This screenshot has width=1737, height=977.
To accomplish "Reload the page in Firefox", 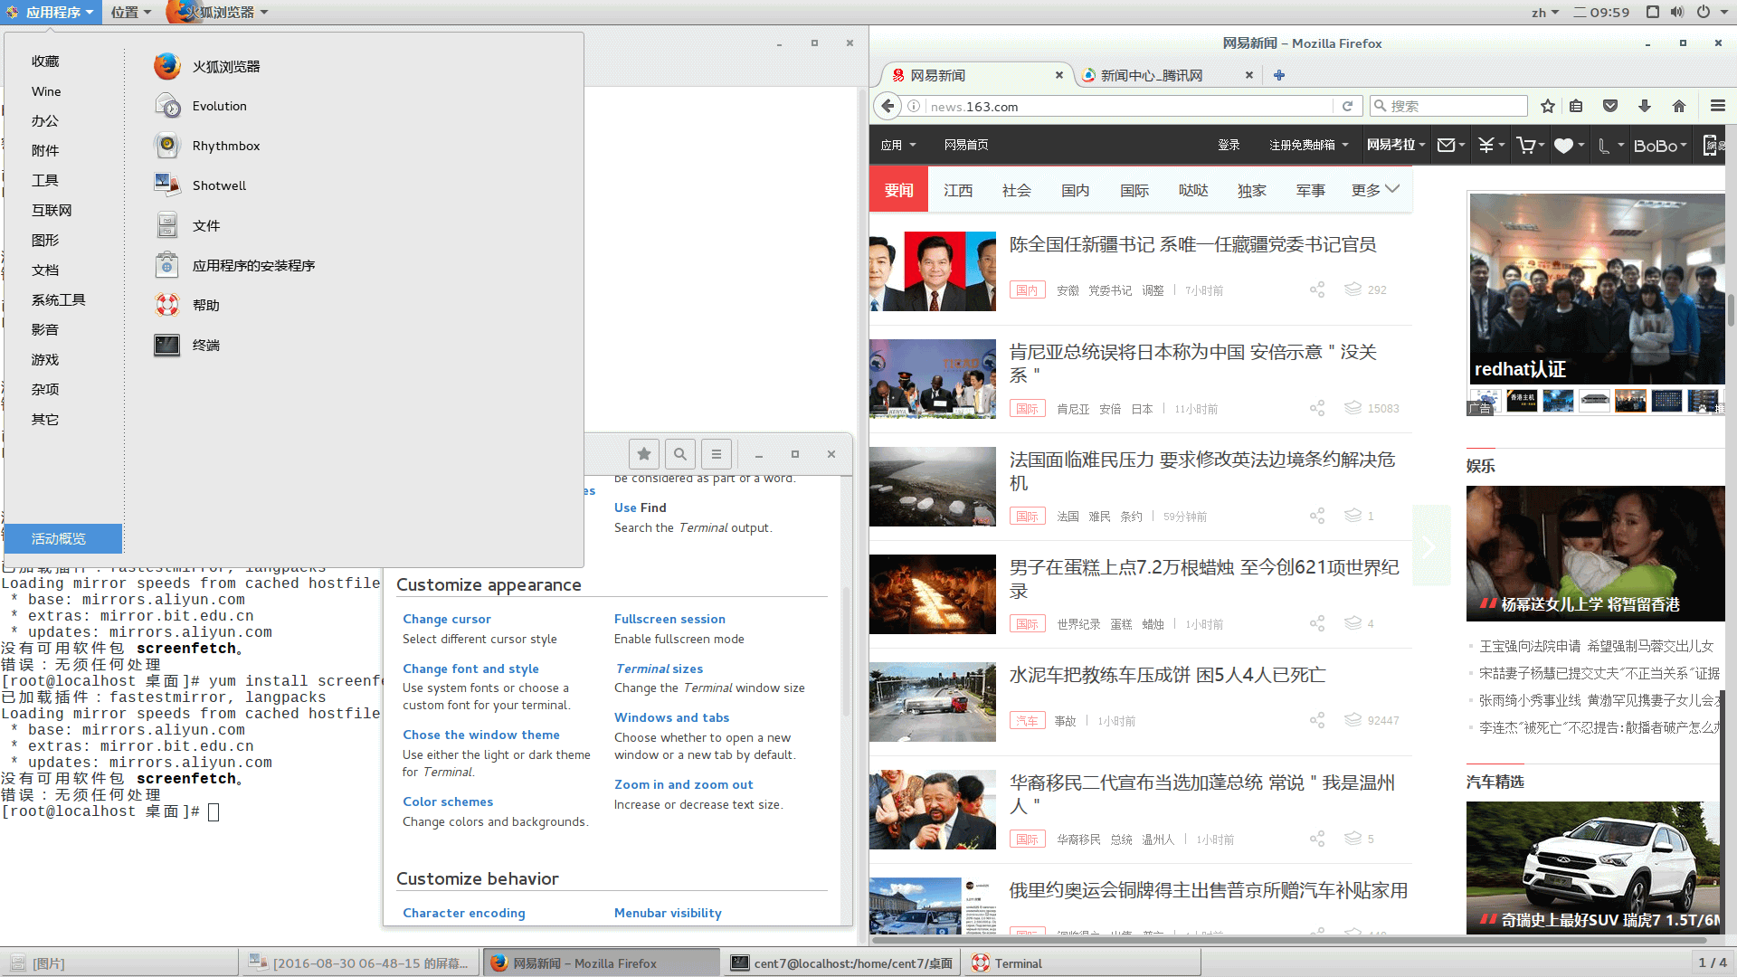I will coord(1347,106).
